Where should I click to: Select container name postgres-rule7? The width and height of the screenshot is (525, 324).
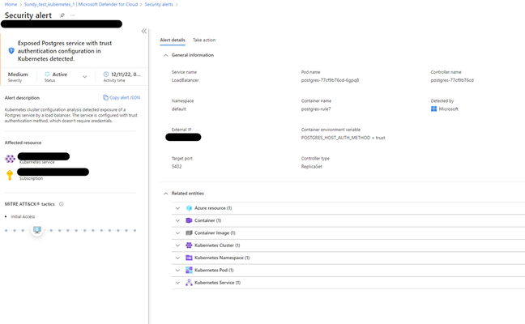(316, 109)
